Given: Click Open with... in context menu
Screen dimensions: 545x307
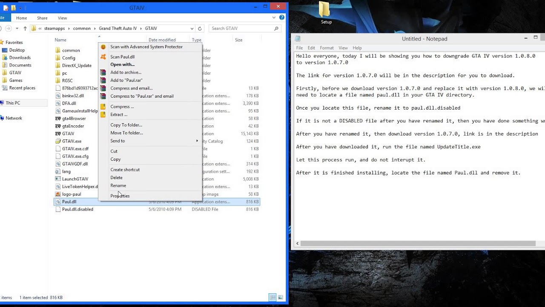Looking at the screenshot, I should [122, 64].
